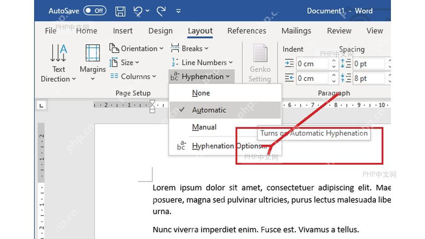
Task: Click the Spacing Before icon
Action: pos(346,63)
